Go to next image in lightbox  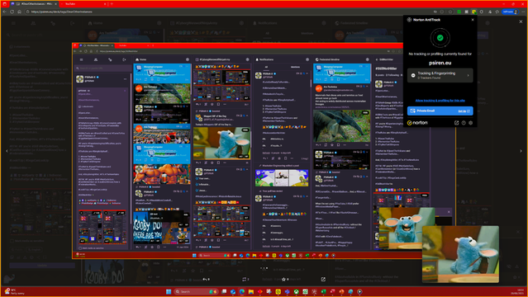[x=521, y=151]
